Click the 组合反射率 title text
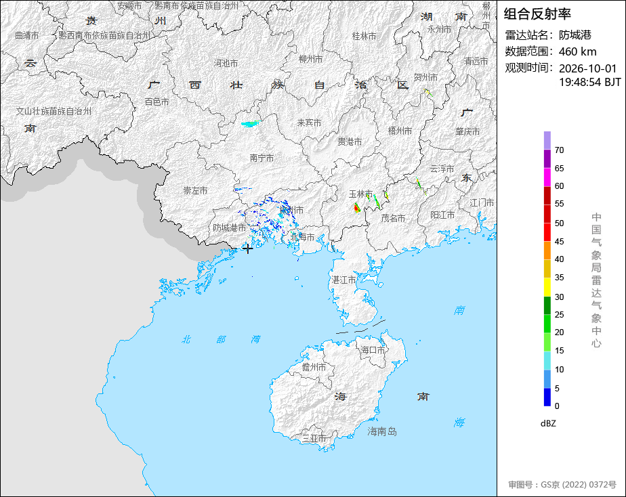Screen dimensions: 626x497 click(537, 14)
